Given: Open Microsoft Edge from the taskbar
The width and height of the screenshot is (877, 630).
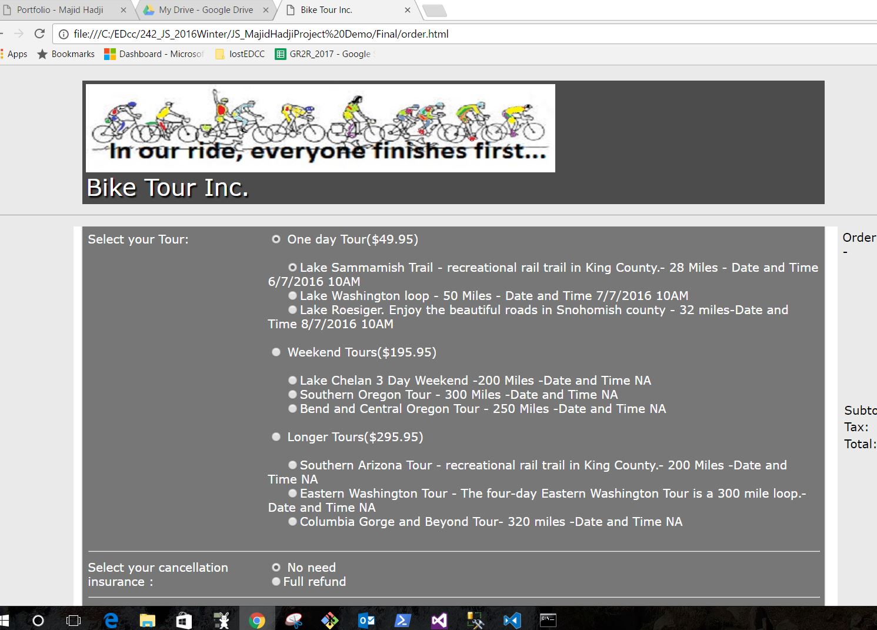Looking at the screenshot, I should pos(111,620).
